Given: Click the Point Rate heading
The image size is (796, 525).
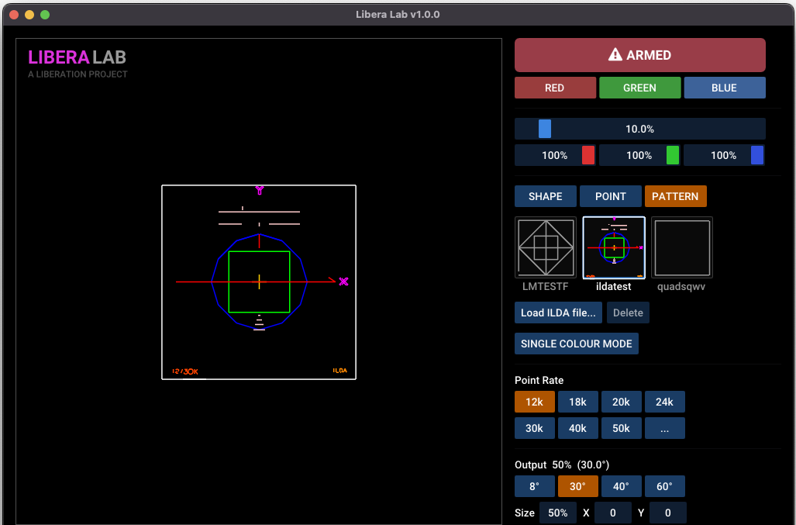Looking at the screenshot, I should [x=539, y=380].
